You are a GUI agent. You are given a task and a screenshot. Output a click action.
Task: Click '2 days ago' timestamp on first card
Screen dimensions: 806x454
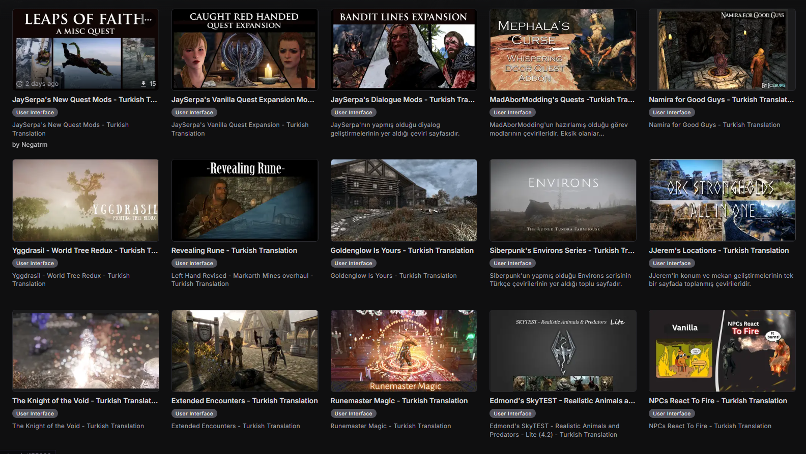pos(42,84)
